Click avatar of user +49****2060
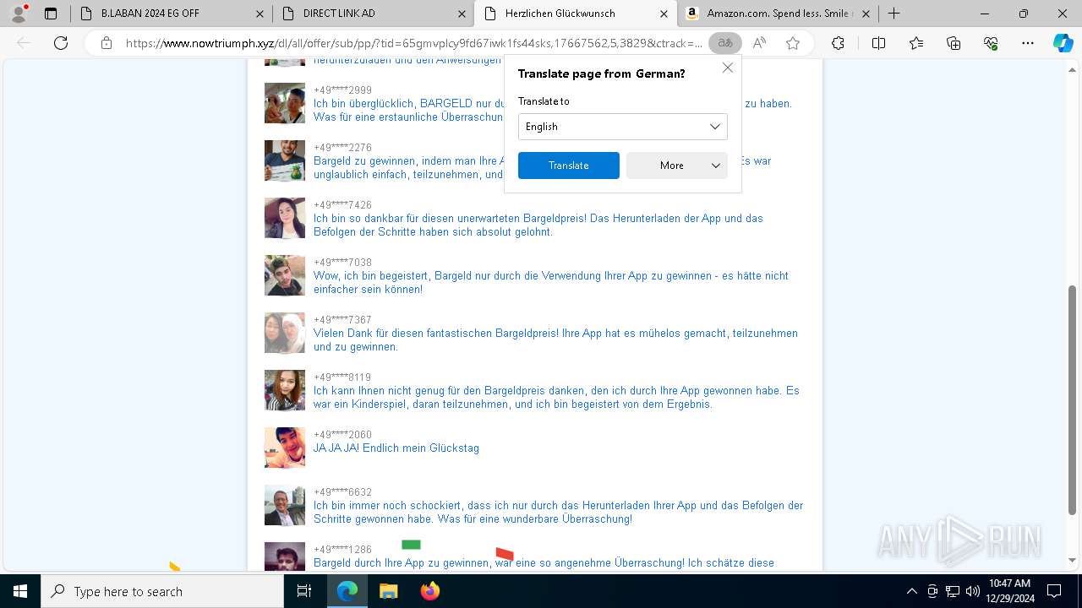The height and width of the screenshot is (608, 1082). click(x=285, y=448)
